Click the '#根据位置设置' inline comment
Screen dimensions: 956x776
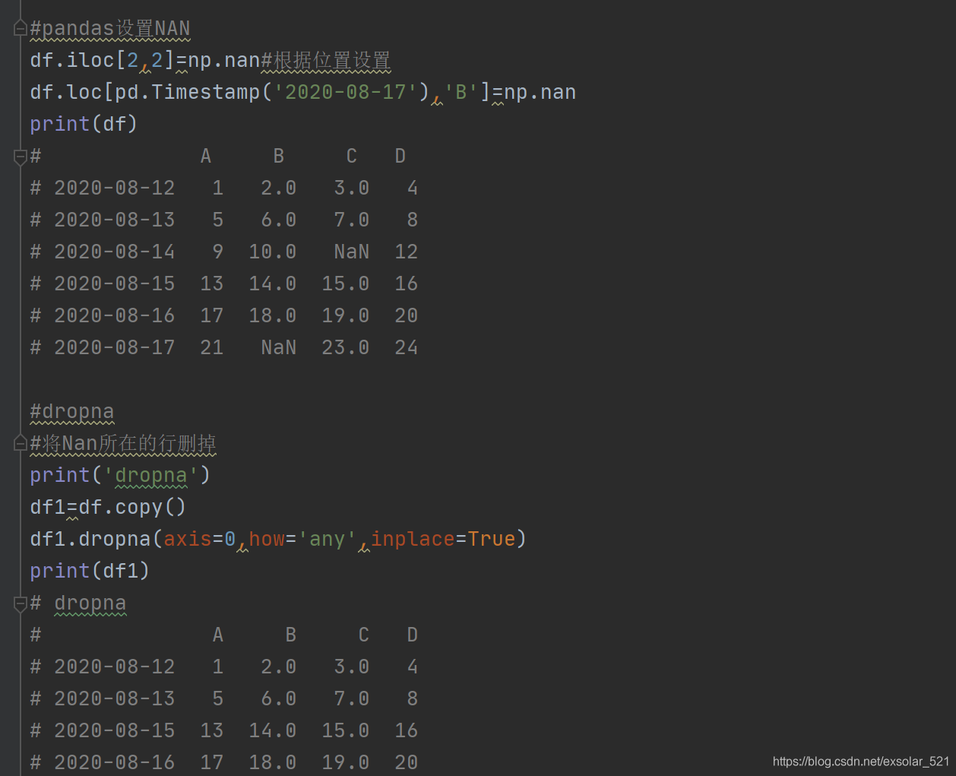click(x=326, y=61)
